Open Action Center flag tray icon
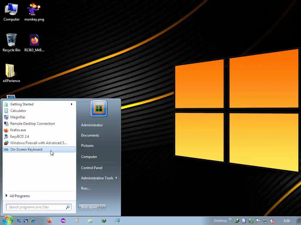The width and height of the screenshot is (301, 225). (x=258, y=221)
